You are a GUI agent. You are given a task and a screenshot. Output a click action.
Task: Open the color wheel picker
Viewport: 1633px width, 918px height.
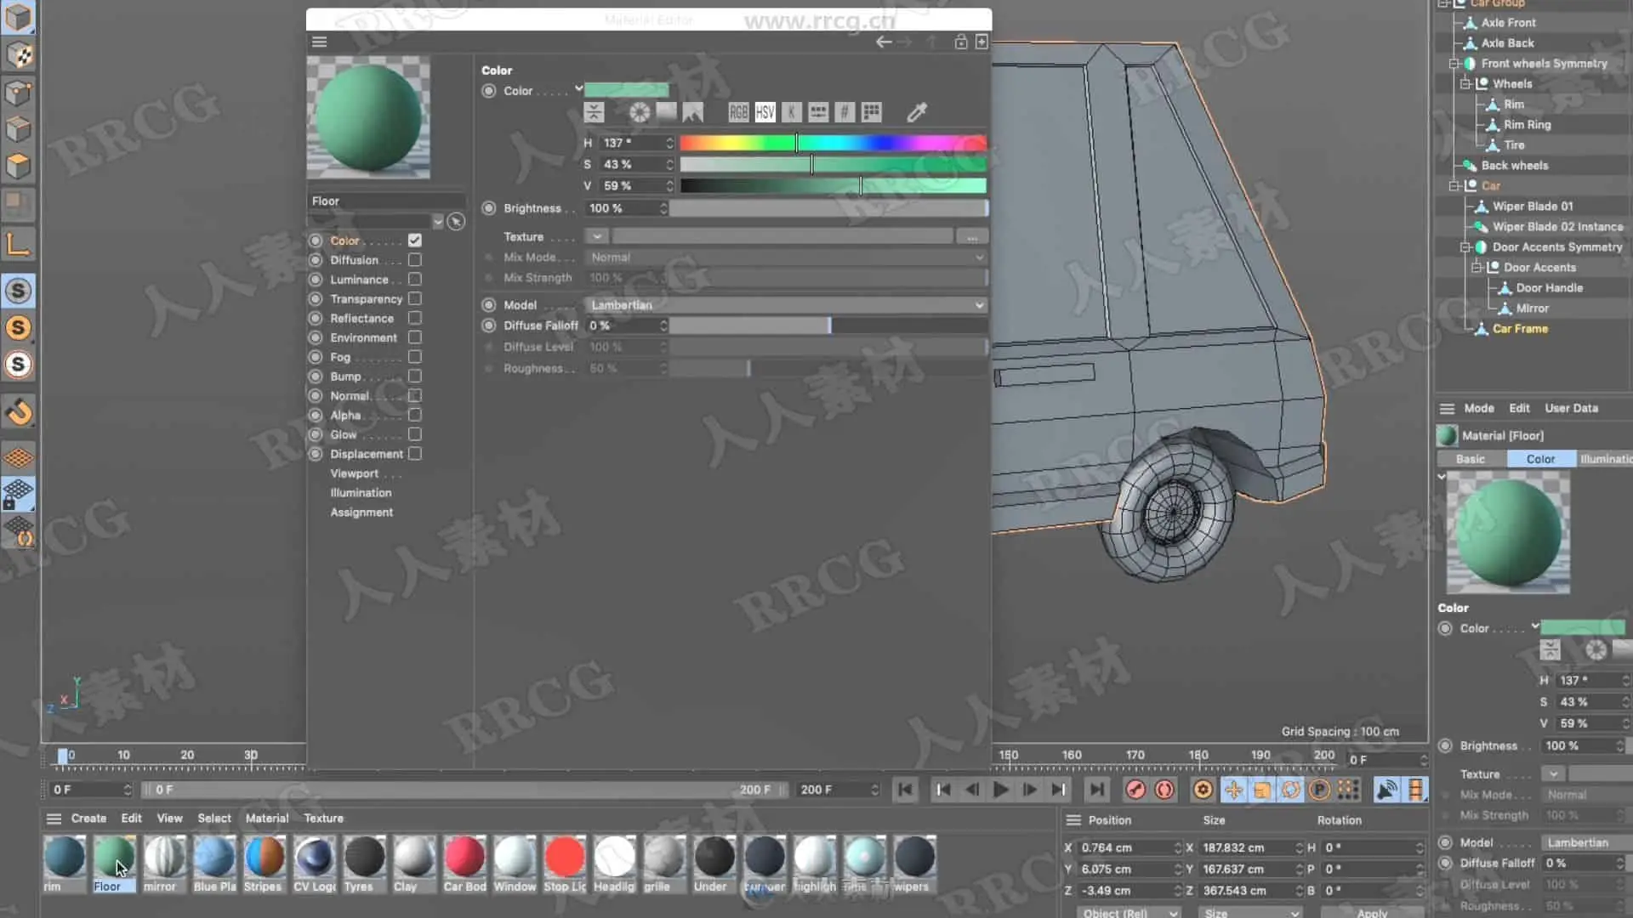[x=639, y=112]
